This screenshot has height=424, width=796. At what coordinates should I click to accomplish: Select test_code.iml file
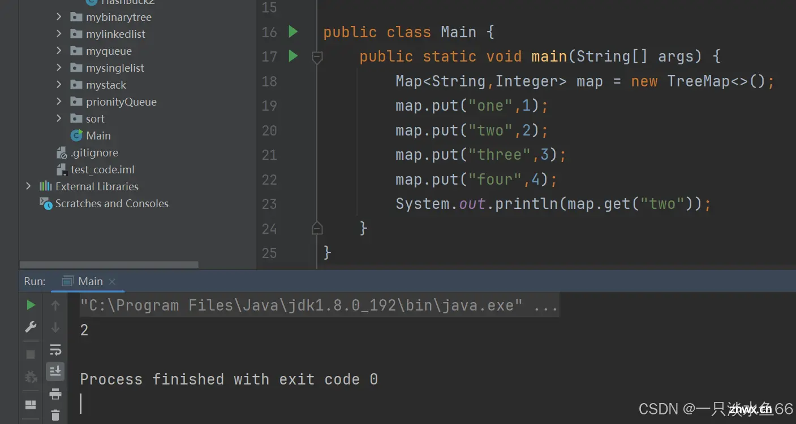click(x=102, y=169)
